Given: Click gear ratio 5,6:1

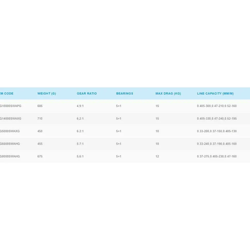Looking at the screenshot, I should pyautogui.click(x=80, y=156).
